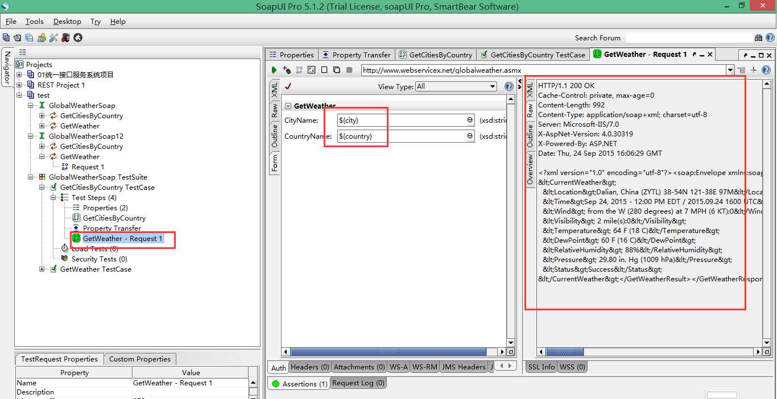Click the binoculars search forum icon

[758, 38]
